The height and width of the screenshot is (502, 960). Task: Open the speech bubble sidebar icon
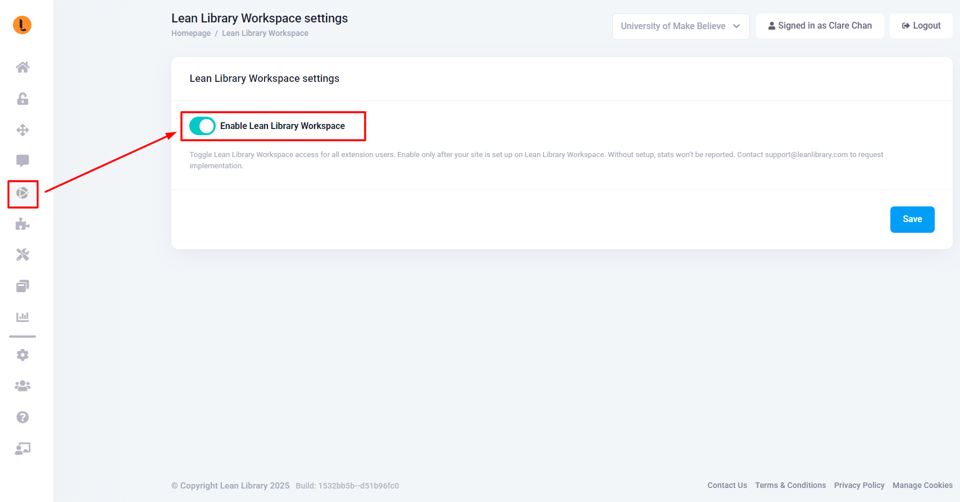[22, 161]
